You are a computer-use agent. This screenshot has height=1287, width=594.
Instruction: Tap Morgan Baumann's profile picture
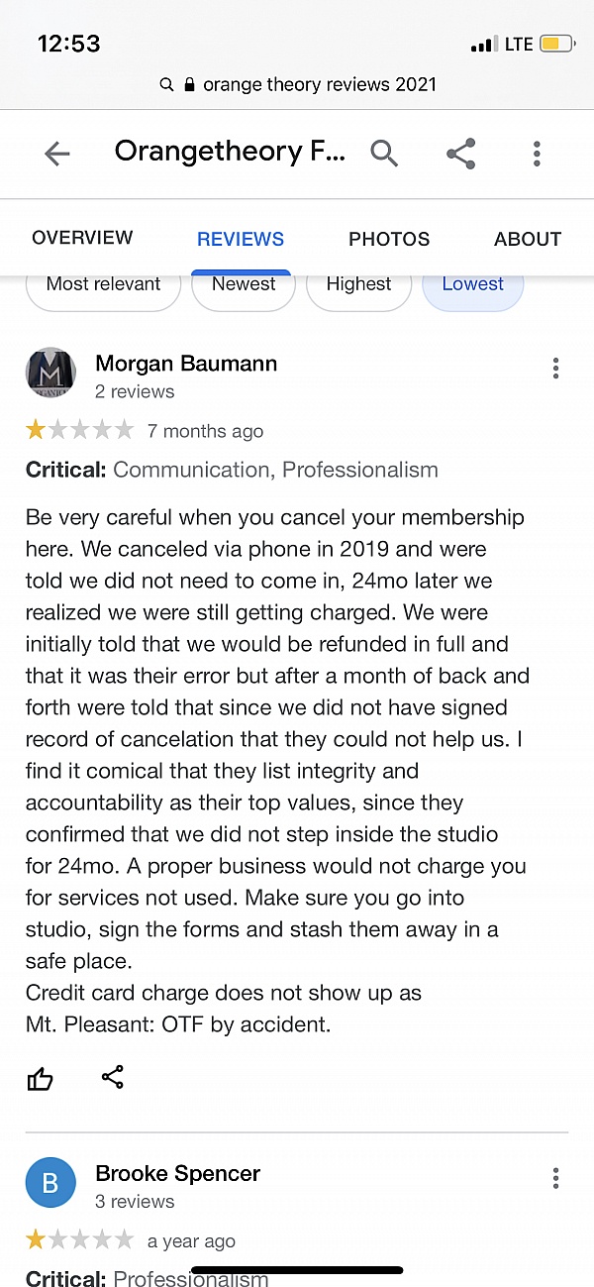[50, 374]
